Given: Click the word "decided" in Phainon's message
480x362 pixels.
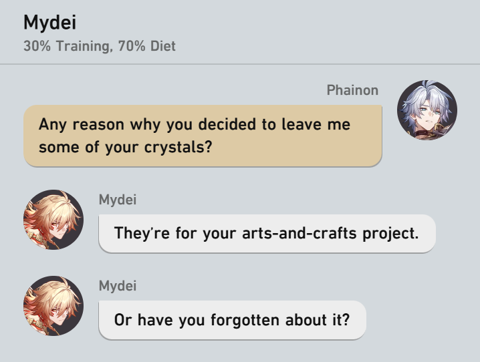Looking at the screenshot, I should tap(207, 125).
